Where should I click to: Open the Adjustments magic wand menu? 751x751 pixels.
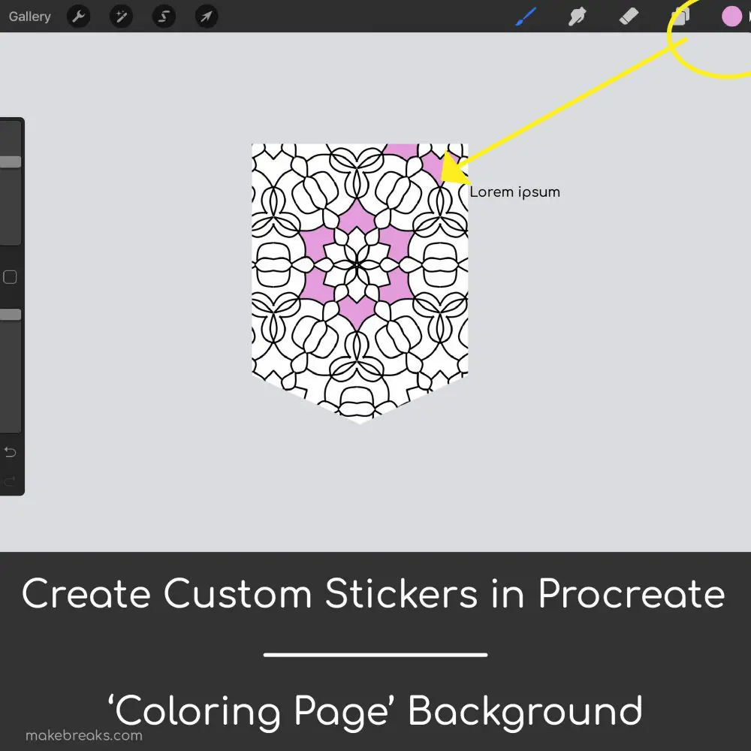pos(121,17)
